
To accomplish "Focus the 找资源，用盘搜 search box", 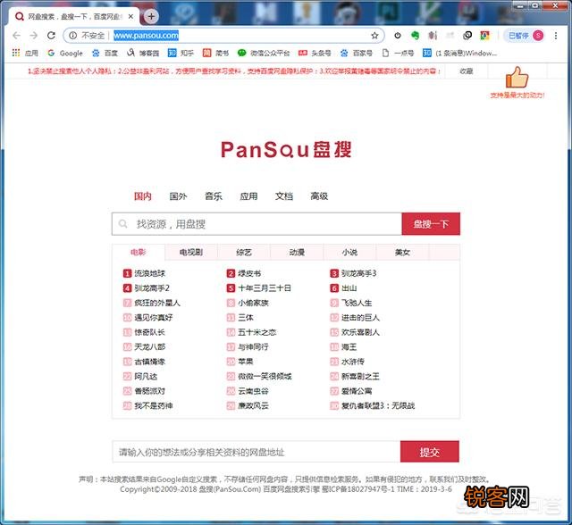I will 257,224.
